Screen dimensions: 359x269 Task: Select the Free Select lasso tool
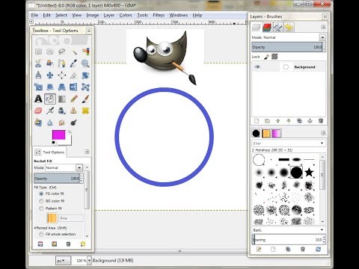62,52
